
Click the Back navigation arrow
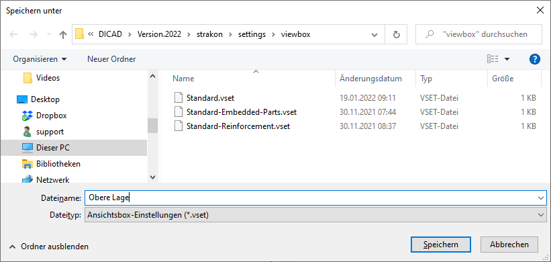pos(13,34)
